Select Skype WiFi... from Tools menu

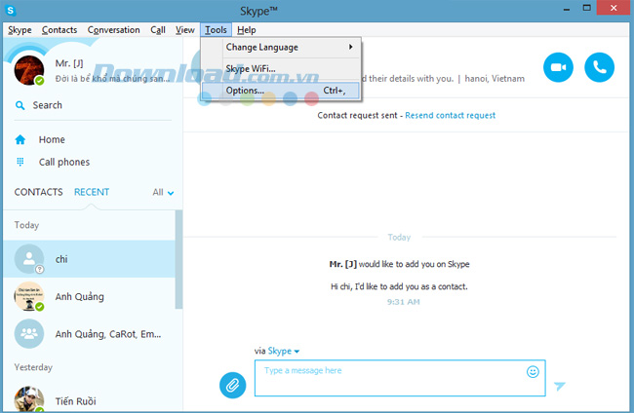coord(281,68)
